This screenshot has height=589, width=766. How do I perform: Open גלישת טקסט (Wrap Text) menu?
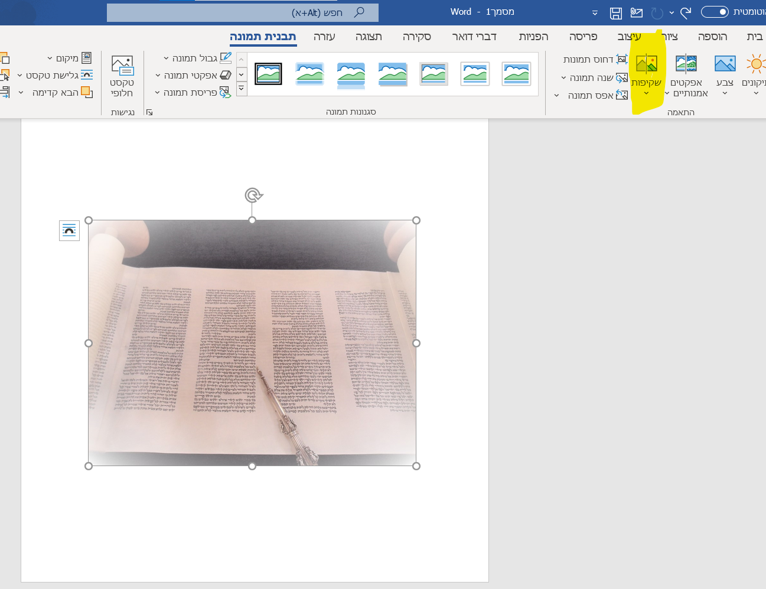pyautogui.click(x=55, y=75)
